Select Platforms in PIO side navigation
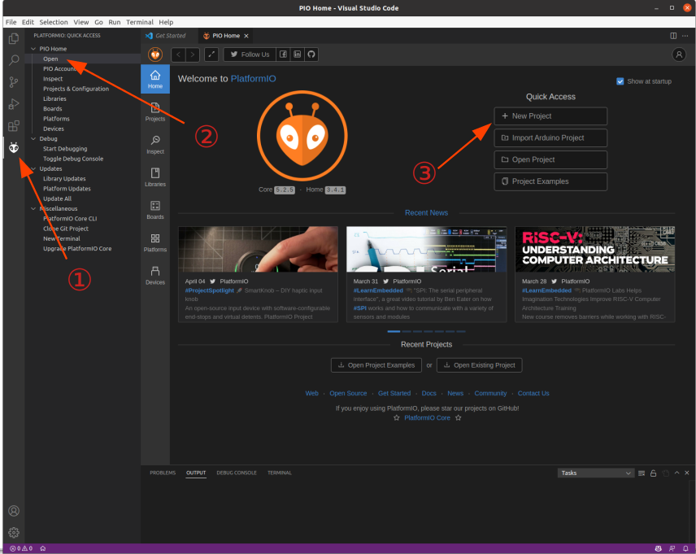 (155, 242)
